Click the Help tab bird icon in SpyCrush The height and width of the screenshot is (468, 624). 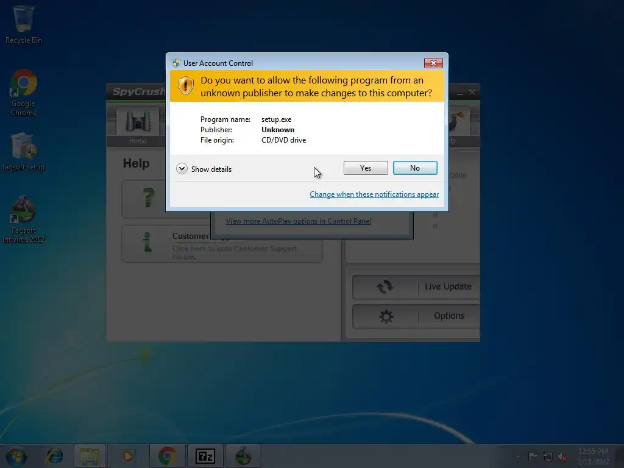point(458,121)
